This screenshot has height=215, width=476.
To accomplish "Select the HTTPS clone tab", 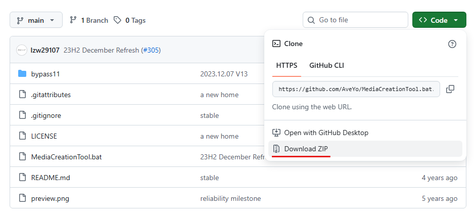I will click(287, 65).
